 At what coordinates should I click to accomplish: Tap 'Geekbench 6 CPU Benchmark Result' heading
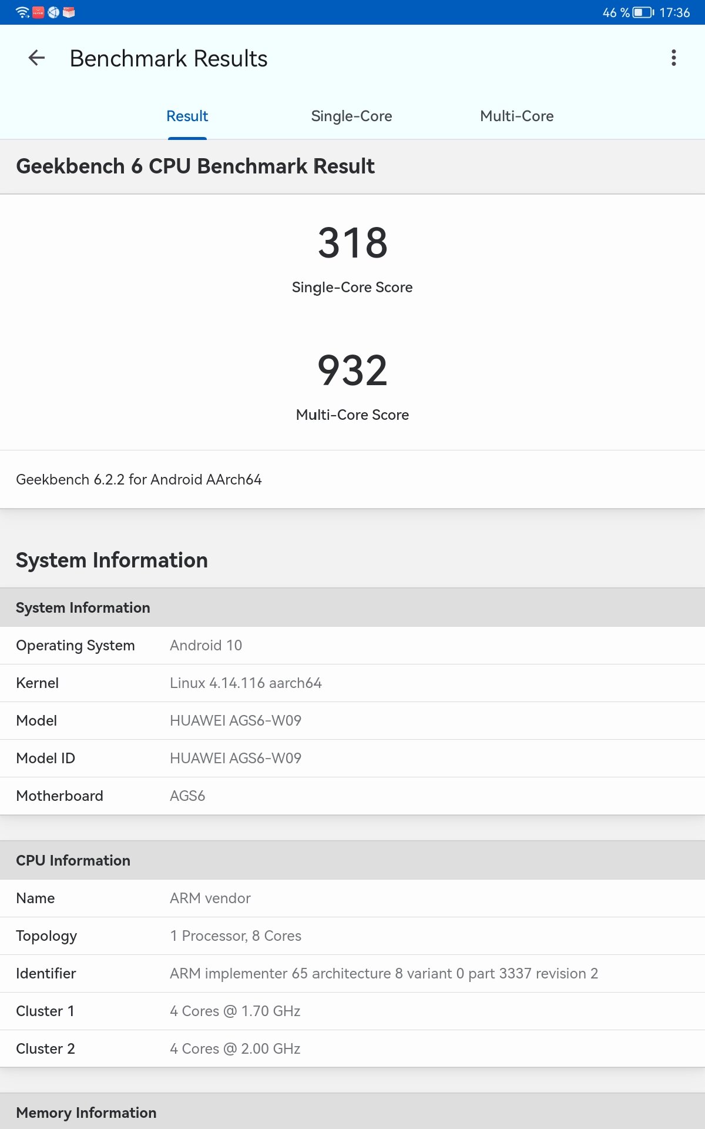click(195, 166)
